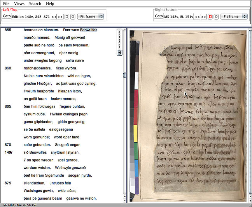Select line number 870
The width and height of the screenshot is (252, 207).
8,145
